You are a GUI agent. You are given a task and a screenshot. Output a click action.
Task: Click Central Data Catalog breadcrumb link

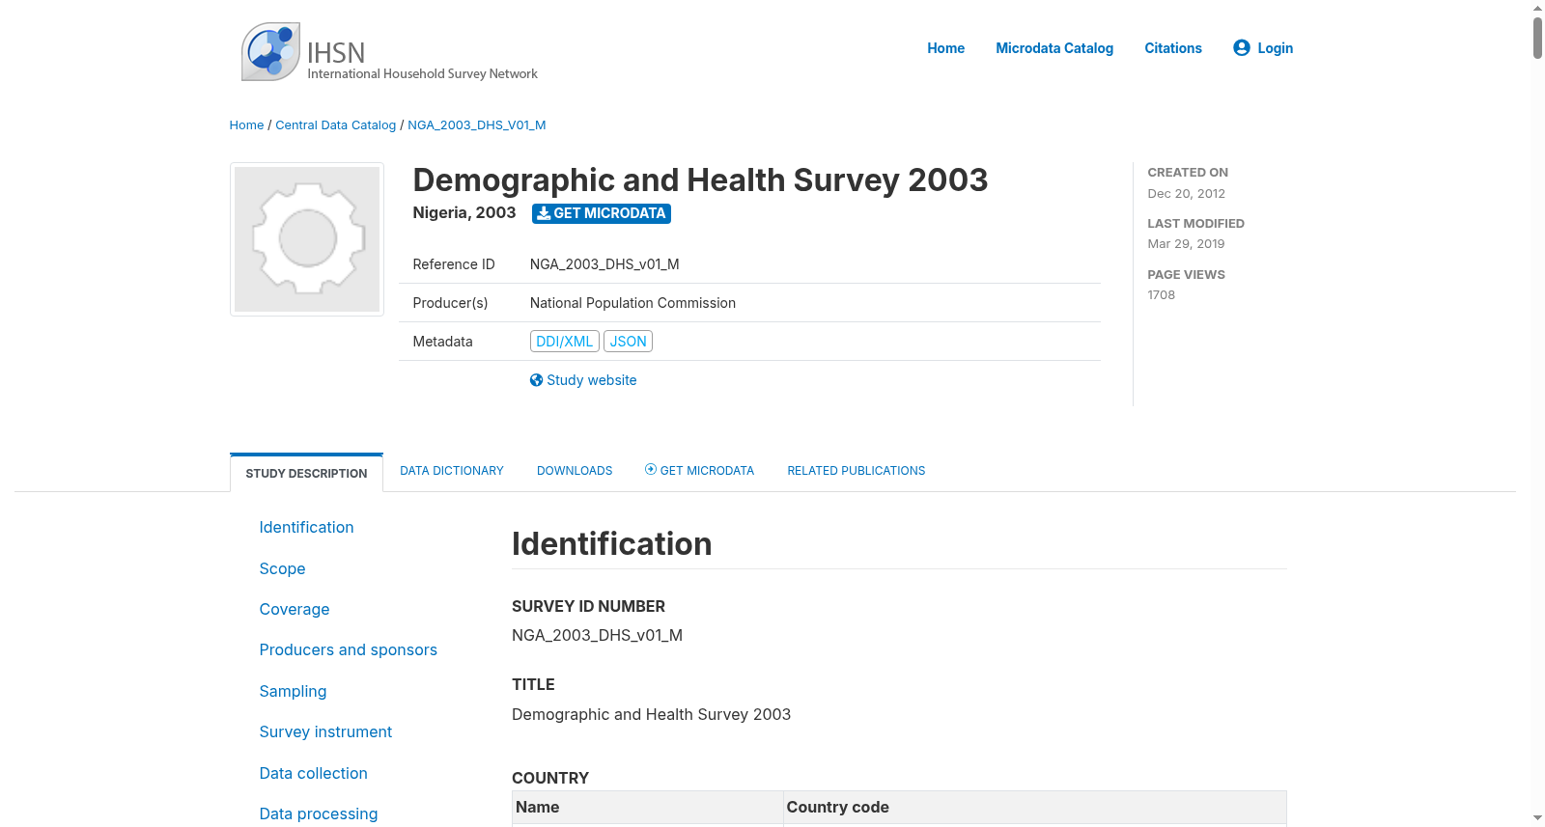click(x=336, y=125)
